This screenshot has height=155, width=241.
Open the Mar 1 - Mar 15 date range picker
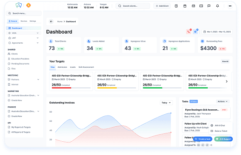(217, 32)
